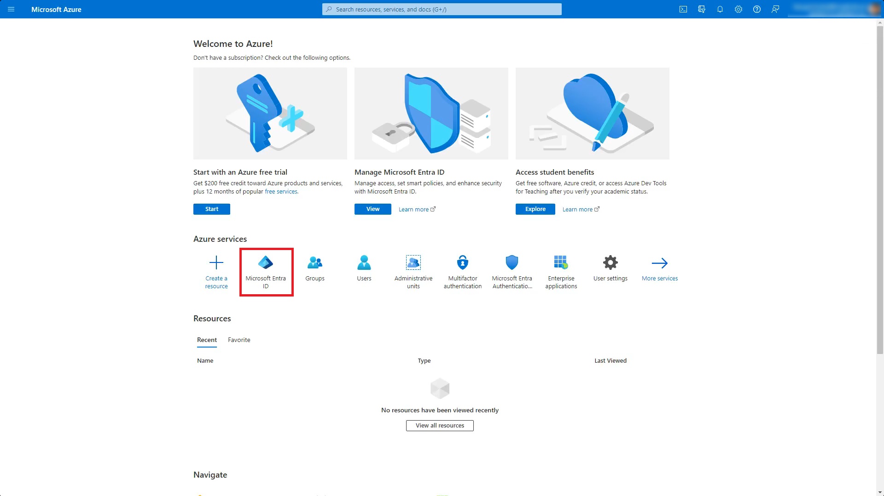Open Multifactor authentication
The height and width of the screenshot is (496, 884).
(x=462, y=271)
